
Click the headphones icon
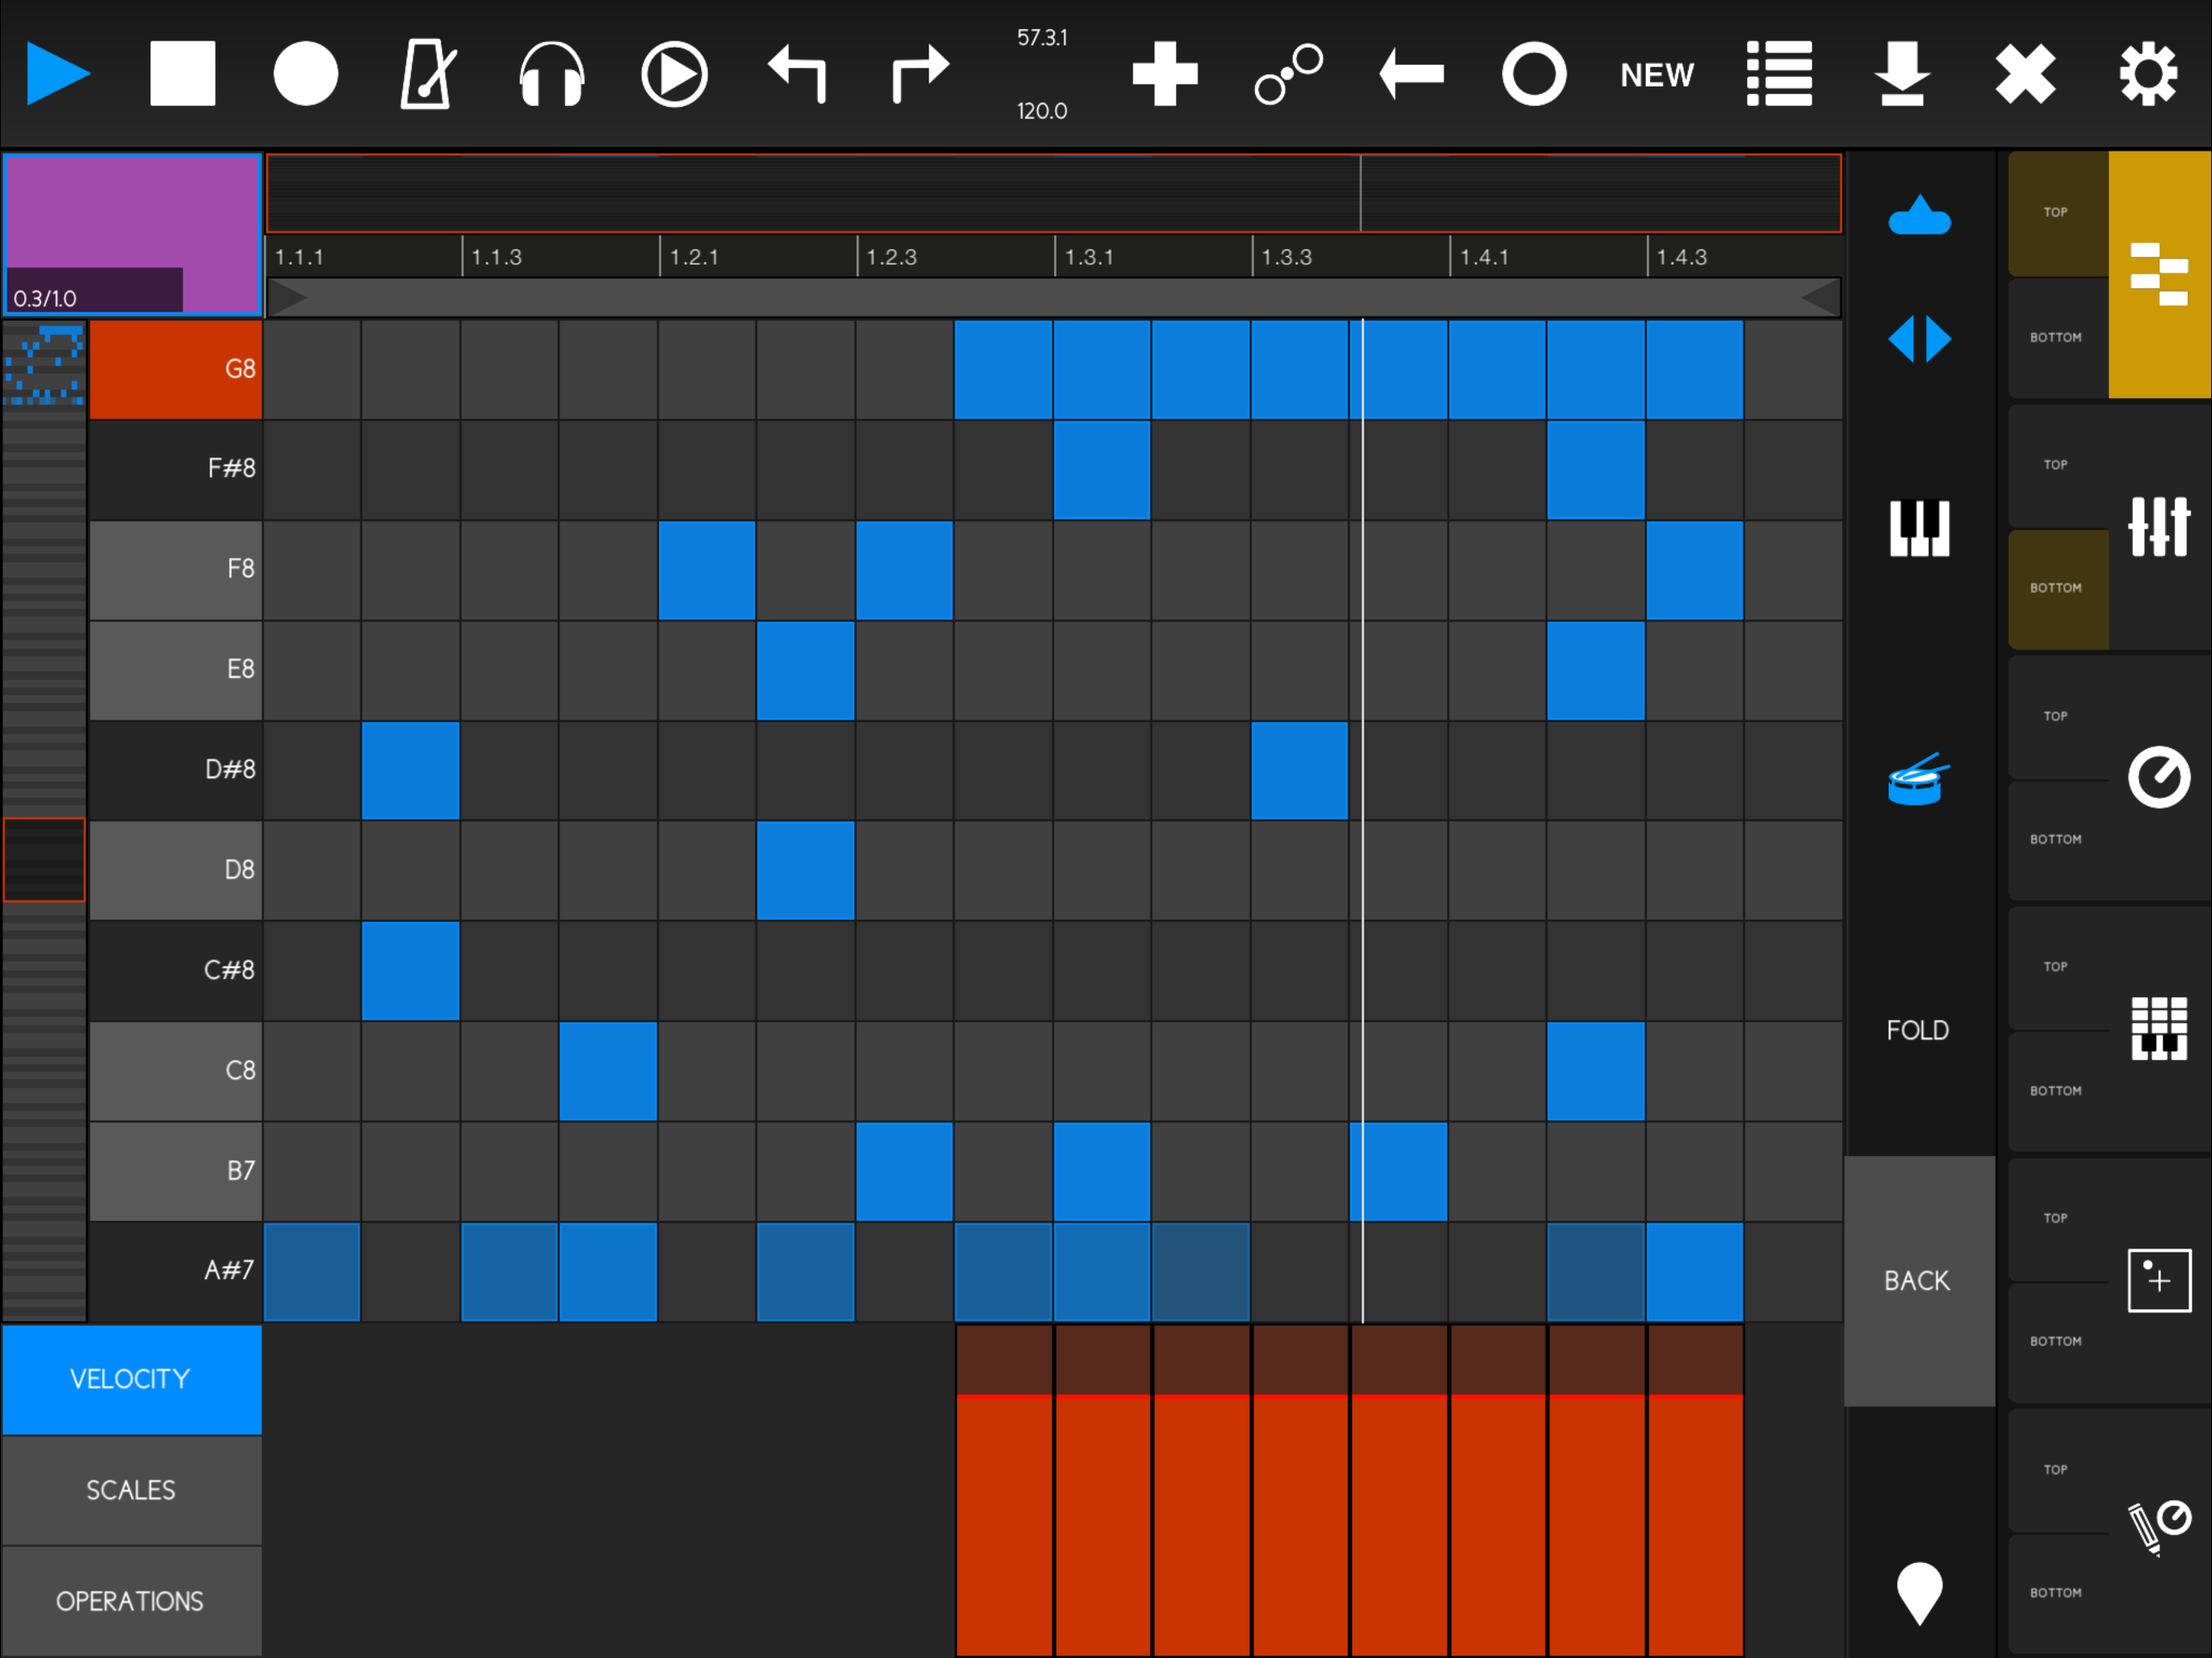click(551, 73)
